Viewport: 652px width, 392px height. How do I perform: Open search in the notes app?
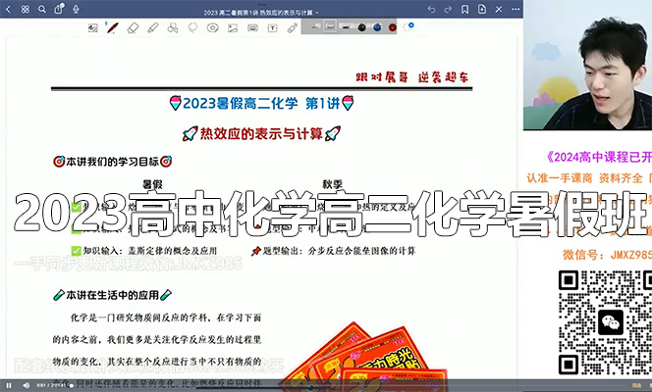click(x=41, y=10)
